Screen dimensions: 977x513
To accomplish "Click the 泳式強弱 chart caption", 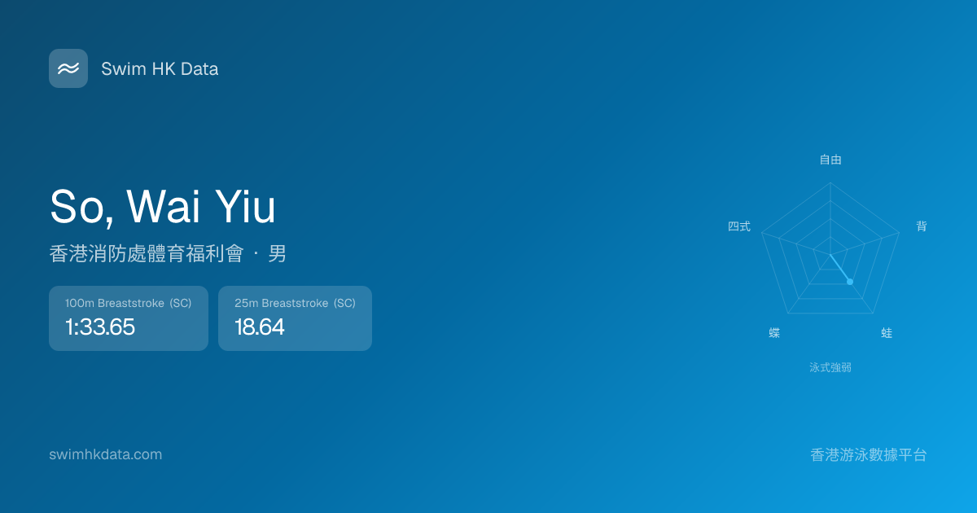I will point(830,367).
